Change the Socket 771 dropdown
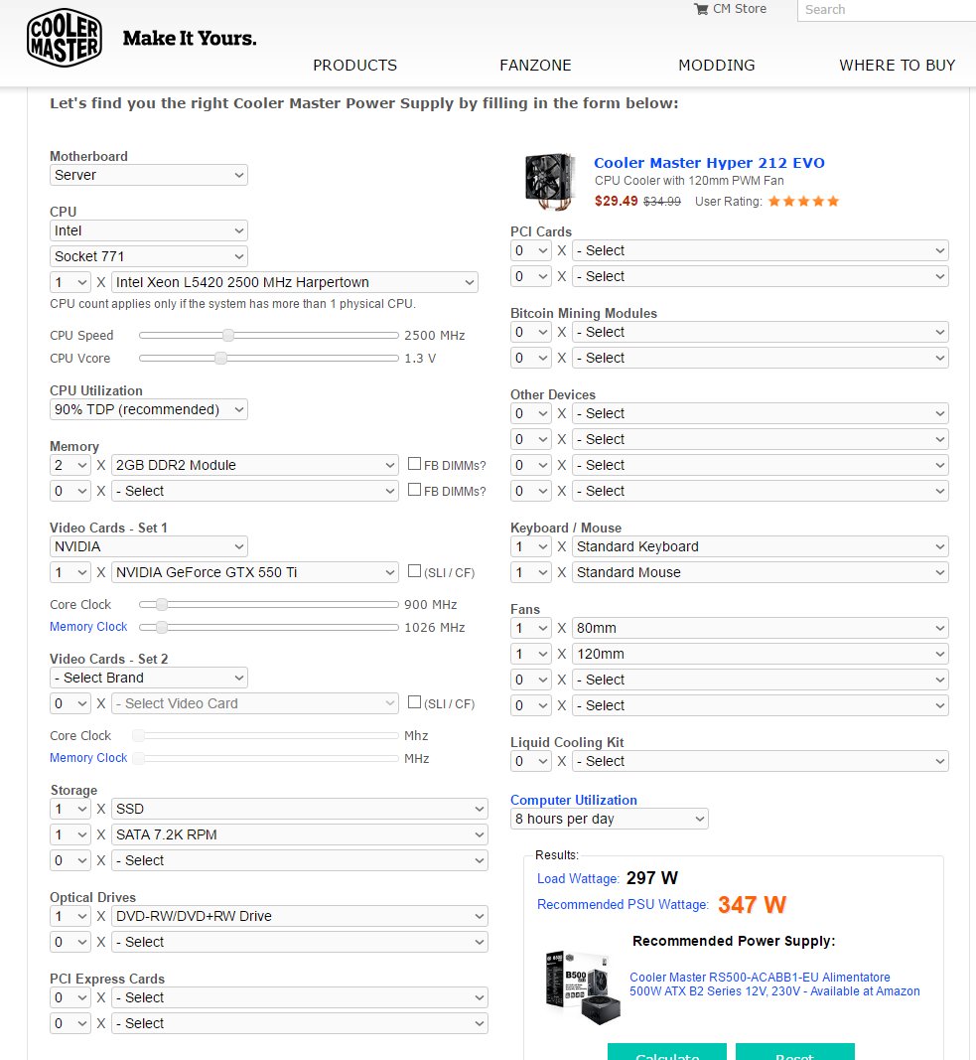Image resolution: width=976 pixels, height=1060 pixels. [149, 256]
